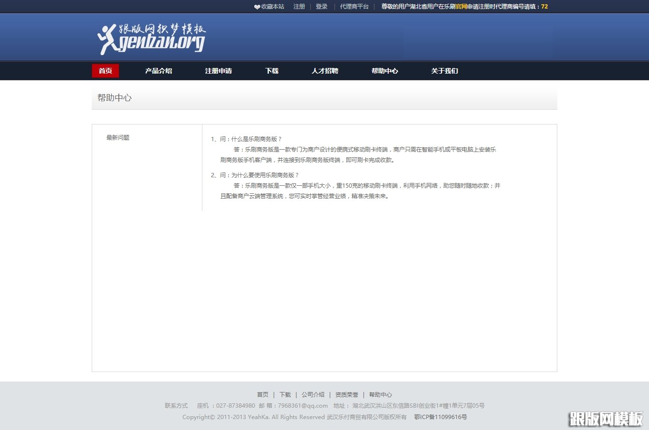Click 帮助中心 in the footer
The height and width of the screenshot is (430, 649).
381,394
